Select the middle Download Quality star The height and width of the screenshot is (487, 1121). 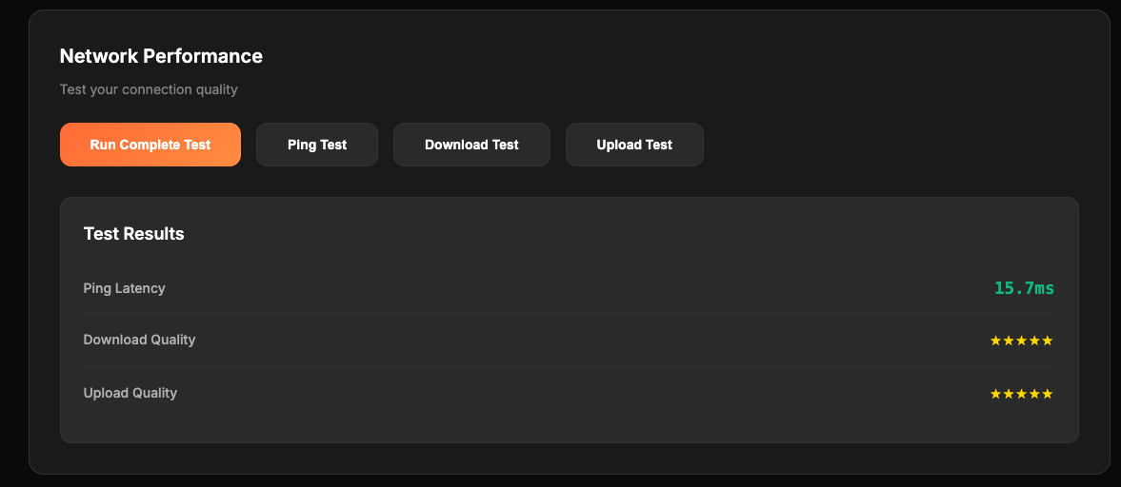click(1022, 341)
